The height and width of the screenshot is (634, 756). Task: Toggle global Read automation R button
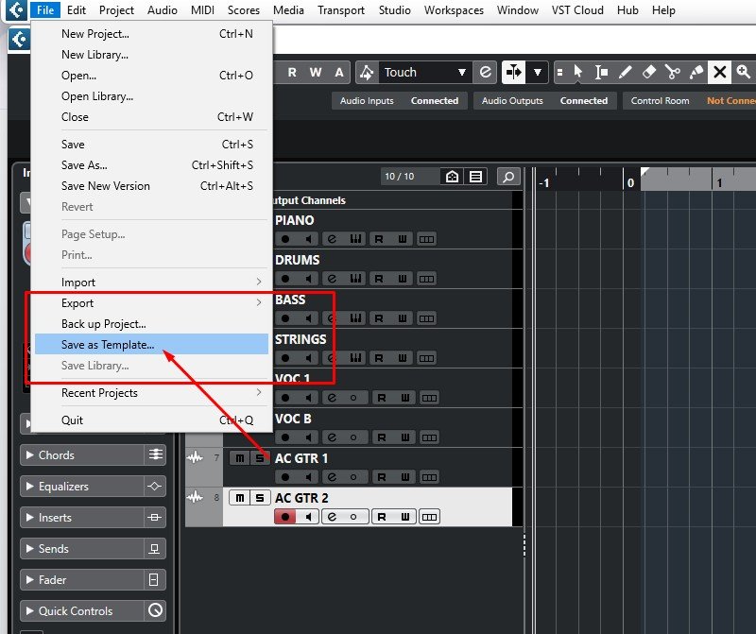[x=292, y=73]
